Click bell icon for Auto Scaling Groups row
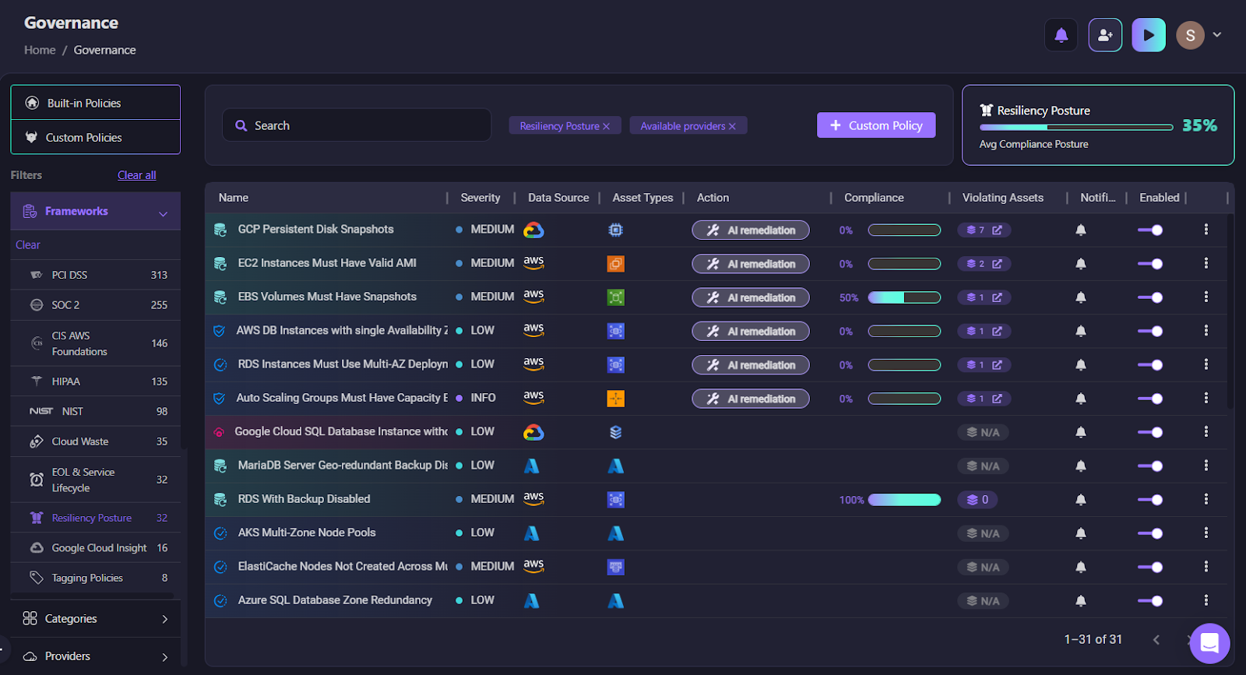Viewport: 1246px width, 675px height. (1081, 399)
